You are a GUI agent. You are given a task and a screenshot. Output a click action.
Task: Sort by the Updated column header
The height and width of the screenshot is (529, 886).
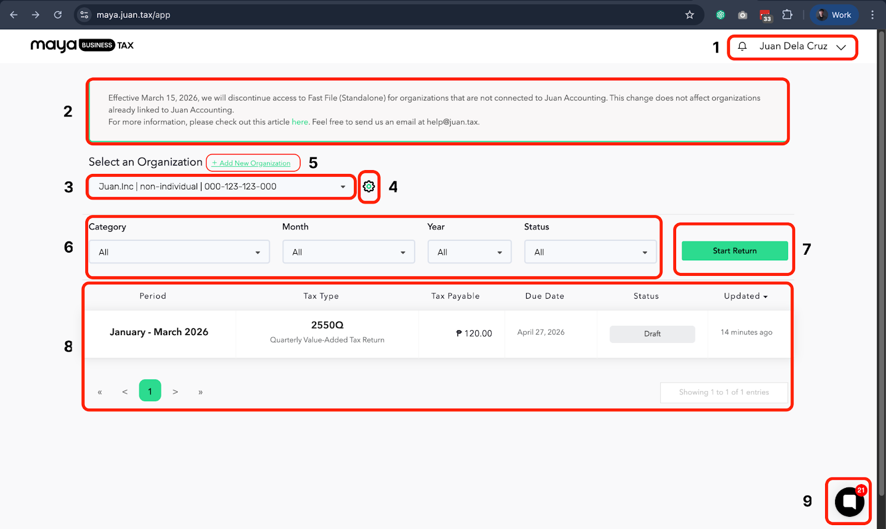[x=746, y=296]
